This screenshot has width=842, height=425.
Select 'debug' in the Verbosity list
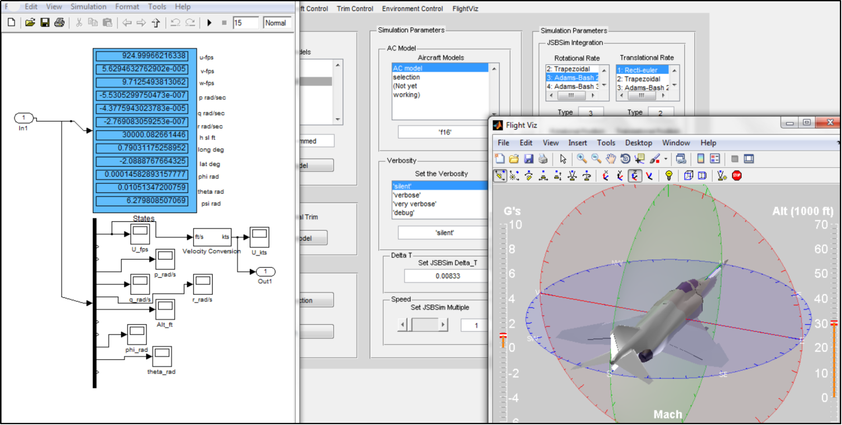click(x=439, y=212)
